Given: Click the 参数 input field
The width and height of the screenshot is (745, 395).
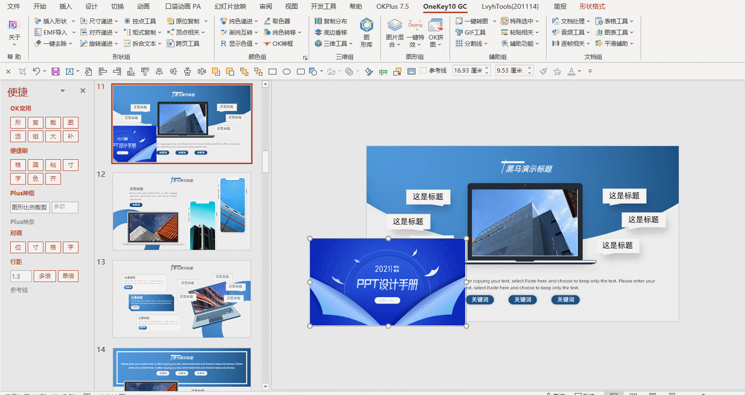Looking at the screenshot, I should point(65,207).
